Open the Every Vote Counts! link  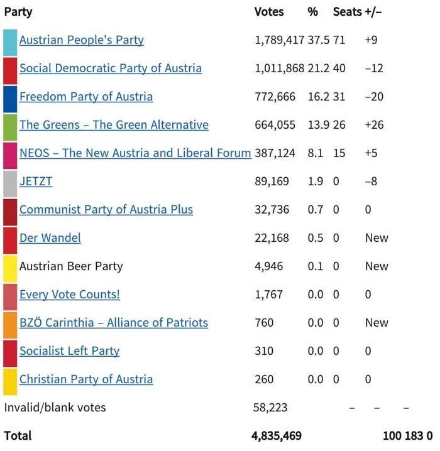point(70,295)
